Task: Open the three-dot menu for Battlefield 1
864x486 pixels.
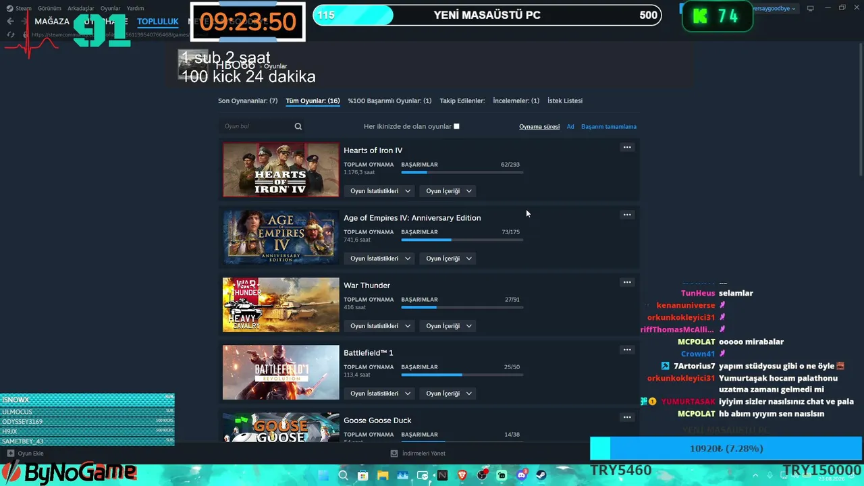Action: click(627, 350)
